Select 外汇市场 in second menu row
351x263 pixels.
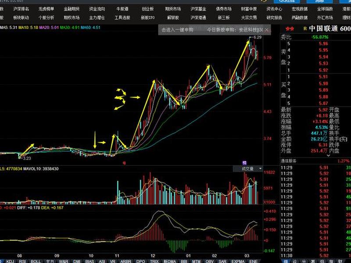pyautogui.click(x=325, y=18)
